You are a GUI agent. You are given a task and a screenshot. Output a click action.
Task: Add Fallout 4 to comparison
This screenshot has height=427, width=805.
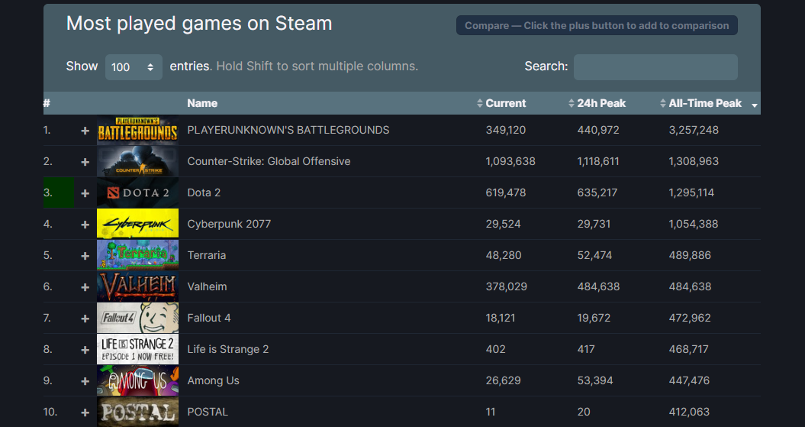coord(85,319)
